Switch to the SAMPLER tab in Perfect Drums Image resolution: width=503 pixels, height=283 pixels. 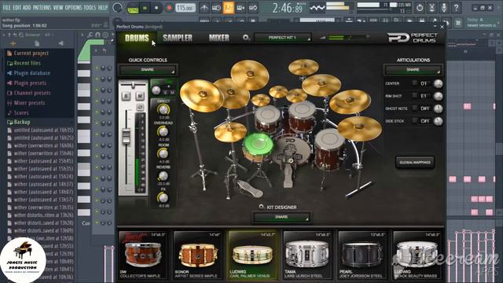pos(178,38)
